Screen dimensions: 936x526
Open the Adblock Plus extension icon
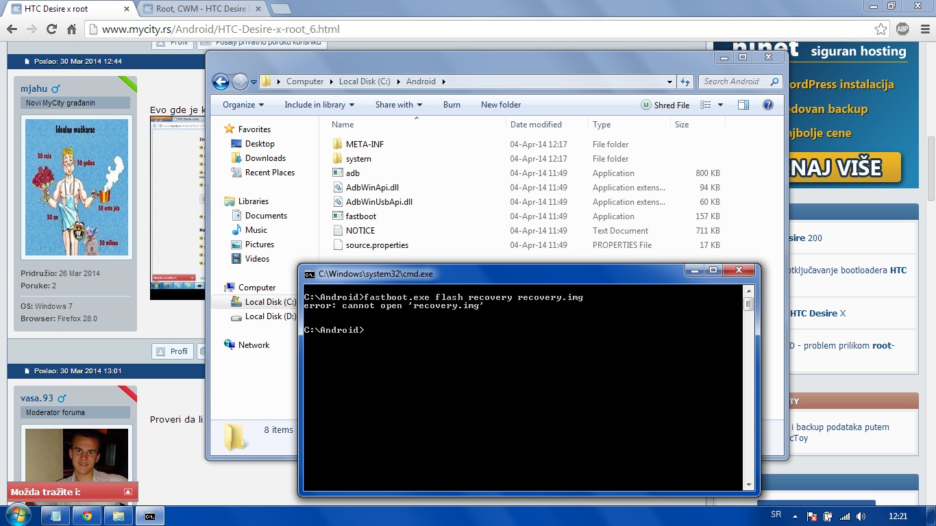tap(902, 29)
